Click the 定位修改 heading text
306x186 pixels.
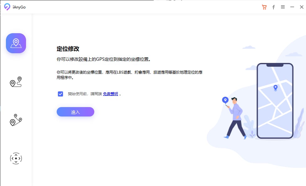pyautogui.click(x=68, y=49)
